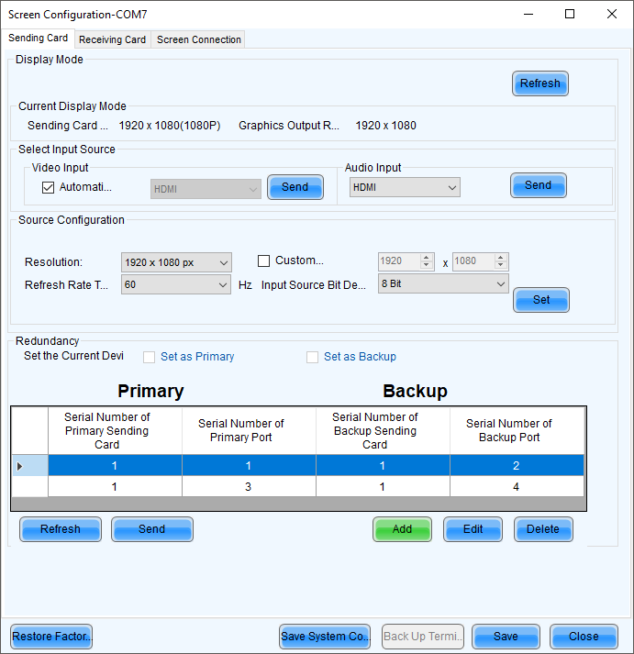This screenshot has width=634, height=654.
Task: Open the Input Source Bit Depth dropdown
Action: 443,284
